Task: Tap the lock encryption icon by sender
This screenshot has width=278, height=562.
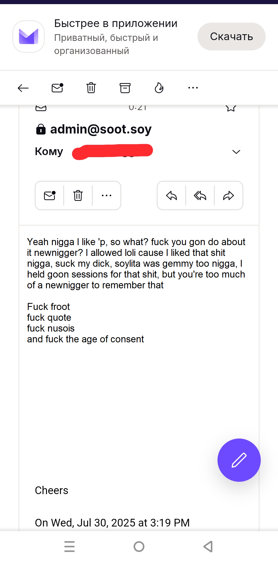Action: tap(41, 129)
